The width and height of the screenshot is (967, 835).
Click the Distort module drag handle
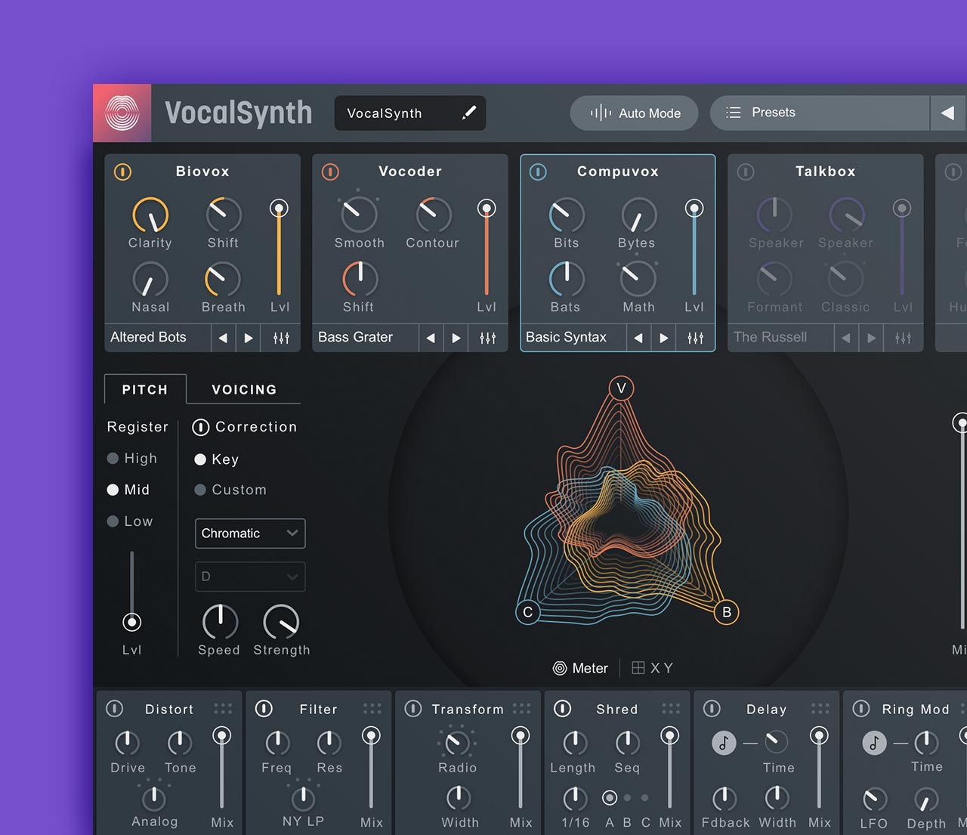223,709
